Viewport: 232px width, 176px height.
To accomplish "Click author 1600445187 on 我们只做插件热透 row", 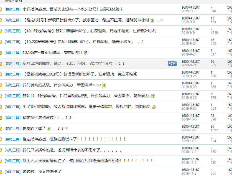I will tap(190, 148).
